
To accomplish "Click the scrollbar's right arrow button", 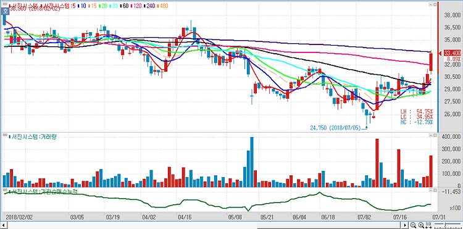I will [x=406, y=225].
